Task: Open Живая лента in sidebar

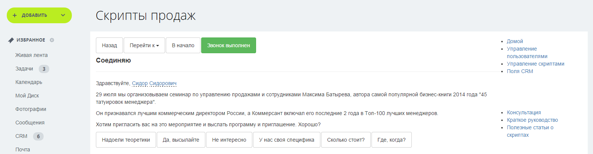Action: tap(32, 55)
